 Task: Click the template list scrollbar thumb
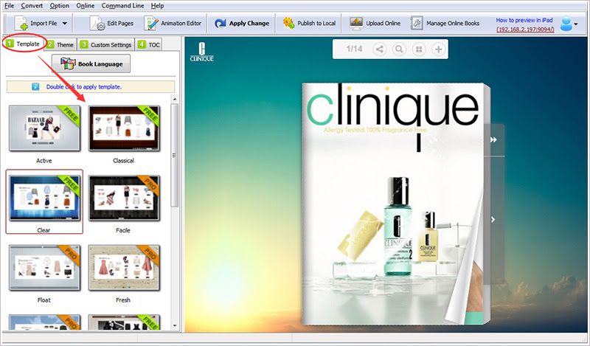(174, 155)
